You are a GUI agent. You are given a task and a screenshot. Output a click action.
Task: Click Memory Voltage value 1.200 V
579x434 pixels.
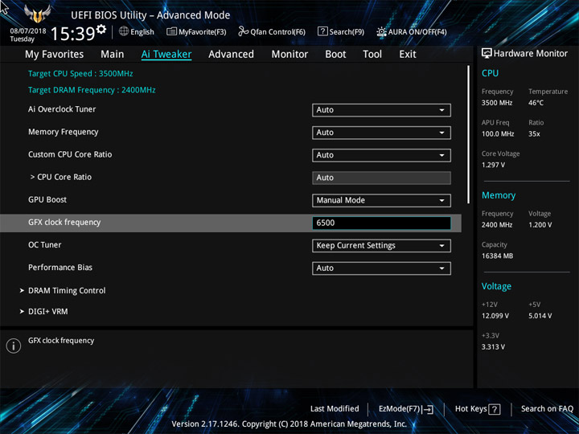pos(540,225)
